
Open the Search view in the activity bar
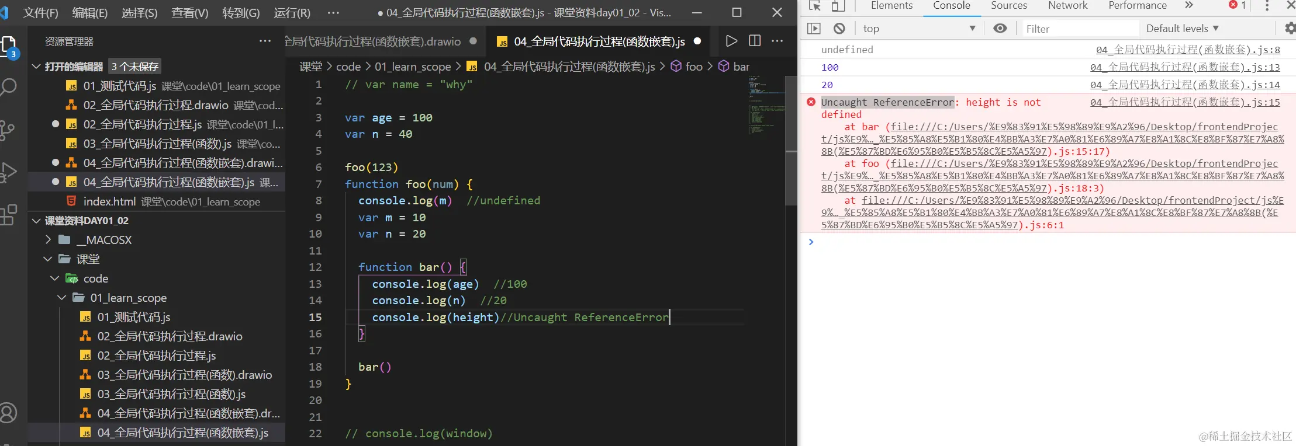8,88
